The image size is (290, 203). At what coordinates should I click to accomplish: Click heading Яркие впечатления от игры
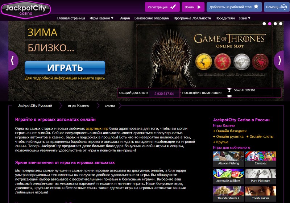pos(65,162)
